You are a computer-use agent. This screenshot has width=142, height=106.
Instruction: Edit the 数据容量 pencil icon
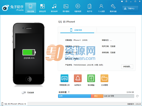click(x=69, y=92)
